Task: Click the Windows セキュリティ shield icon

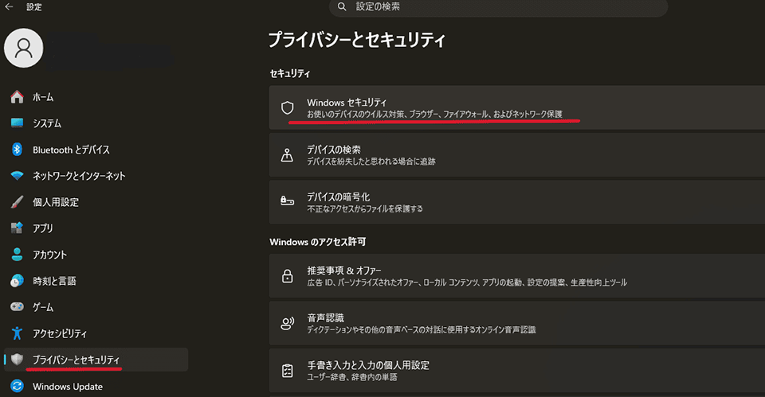Action: (x=288, y=107)
